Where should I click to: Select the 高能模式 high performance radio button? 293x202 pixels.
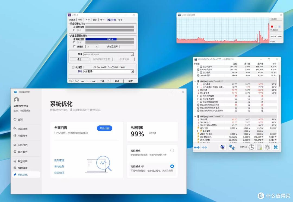[x=172, y=166]
